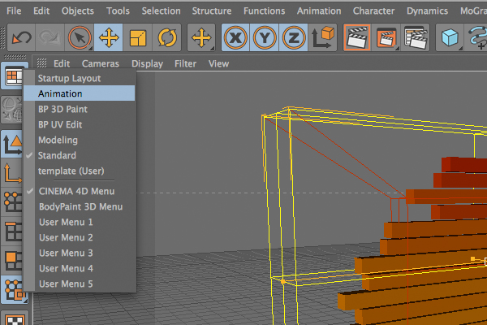The height and width of the screenshot is (325, 487).
Task: Choose User Menu 2
Action: click(x=80, y=237)
